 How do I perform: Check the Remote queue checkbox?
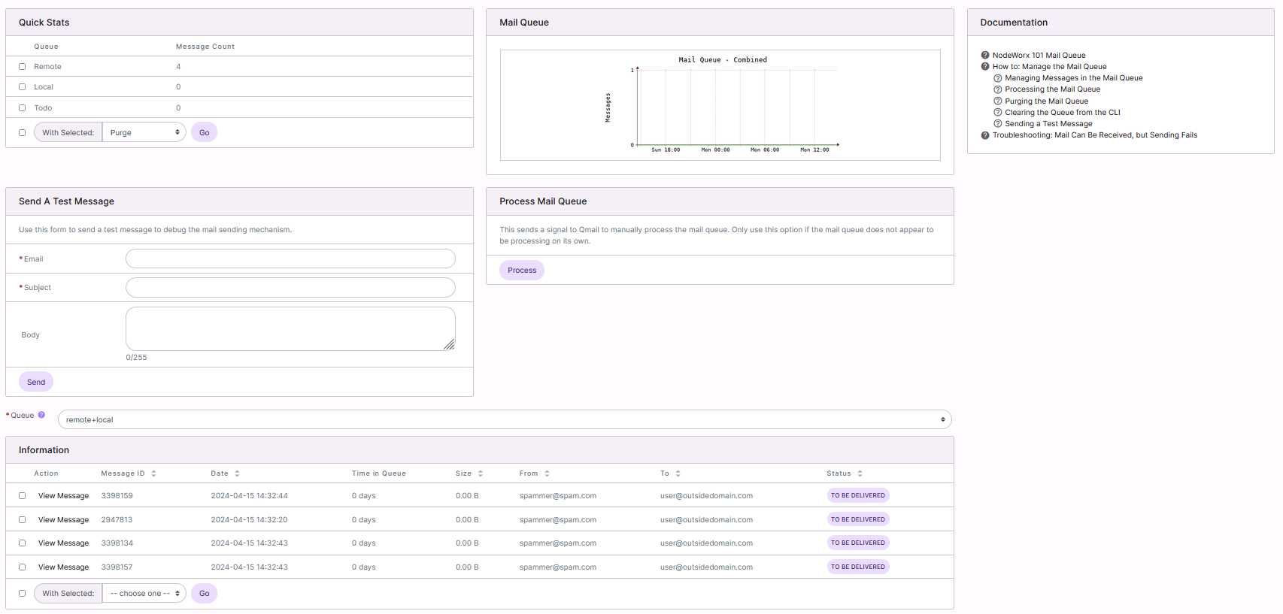[22, 67]
